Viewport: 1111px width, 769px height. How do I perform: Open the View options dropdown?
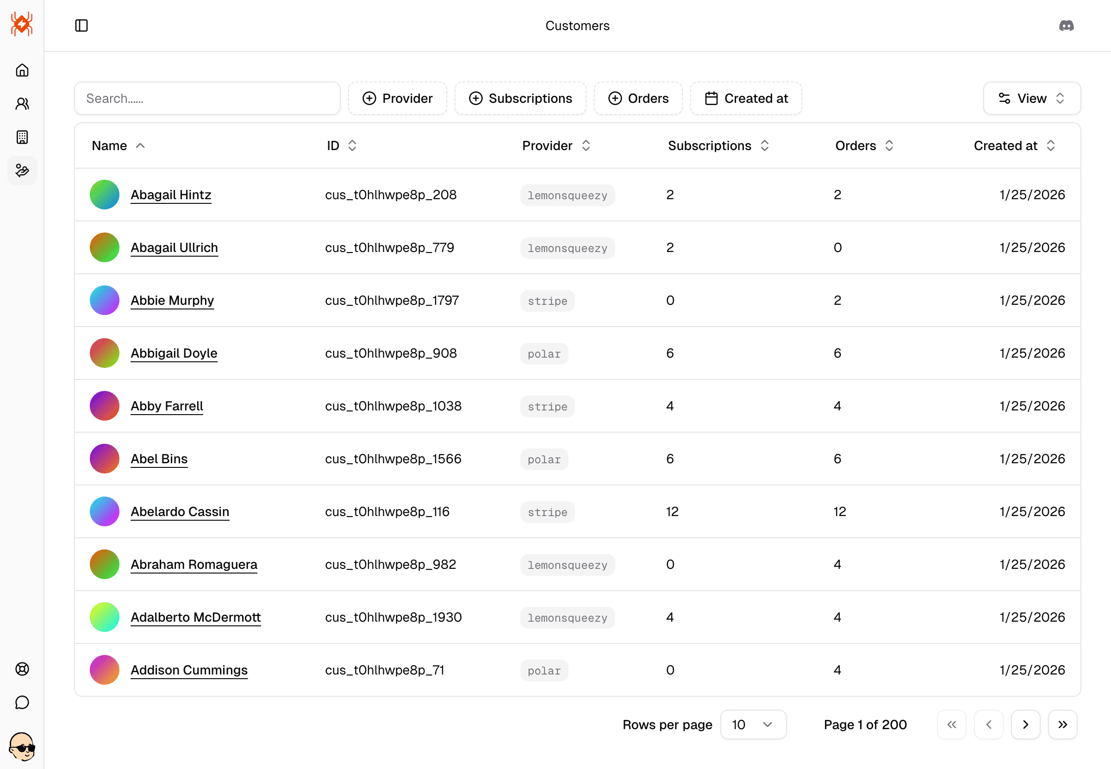[1031, 98]
